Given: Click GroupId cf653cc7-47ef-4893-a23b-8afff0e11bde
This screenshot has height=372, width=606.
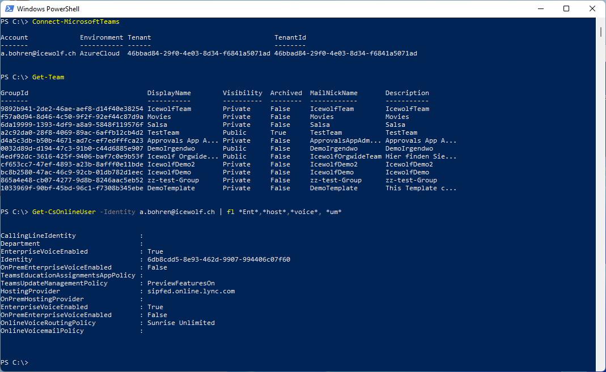Looking at the screenshot, I should pyautogui.click(x=72, y=164).
